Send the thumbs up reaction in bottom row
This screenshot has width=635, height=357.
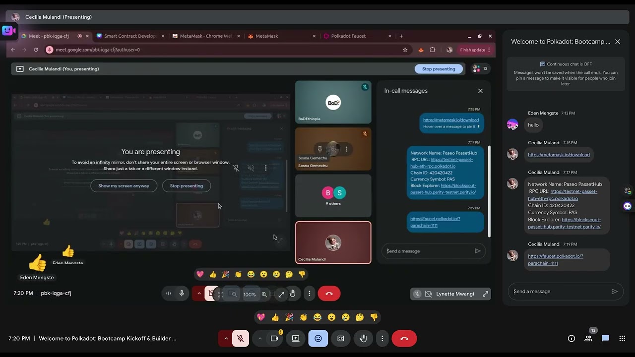pos(275,317)
